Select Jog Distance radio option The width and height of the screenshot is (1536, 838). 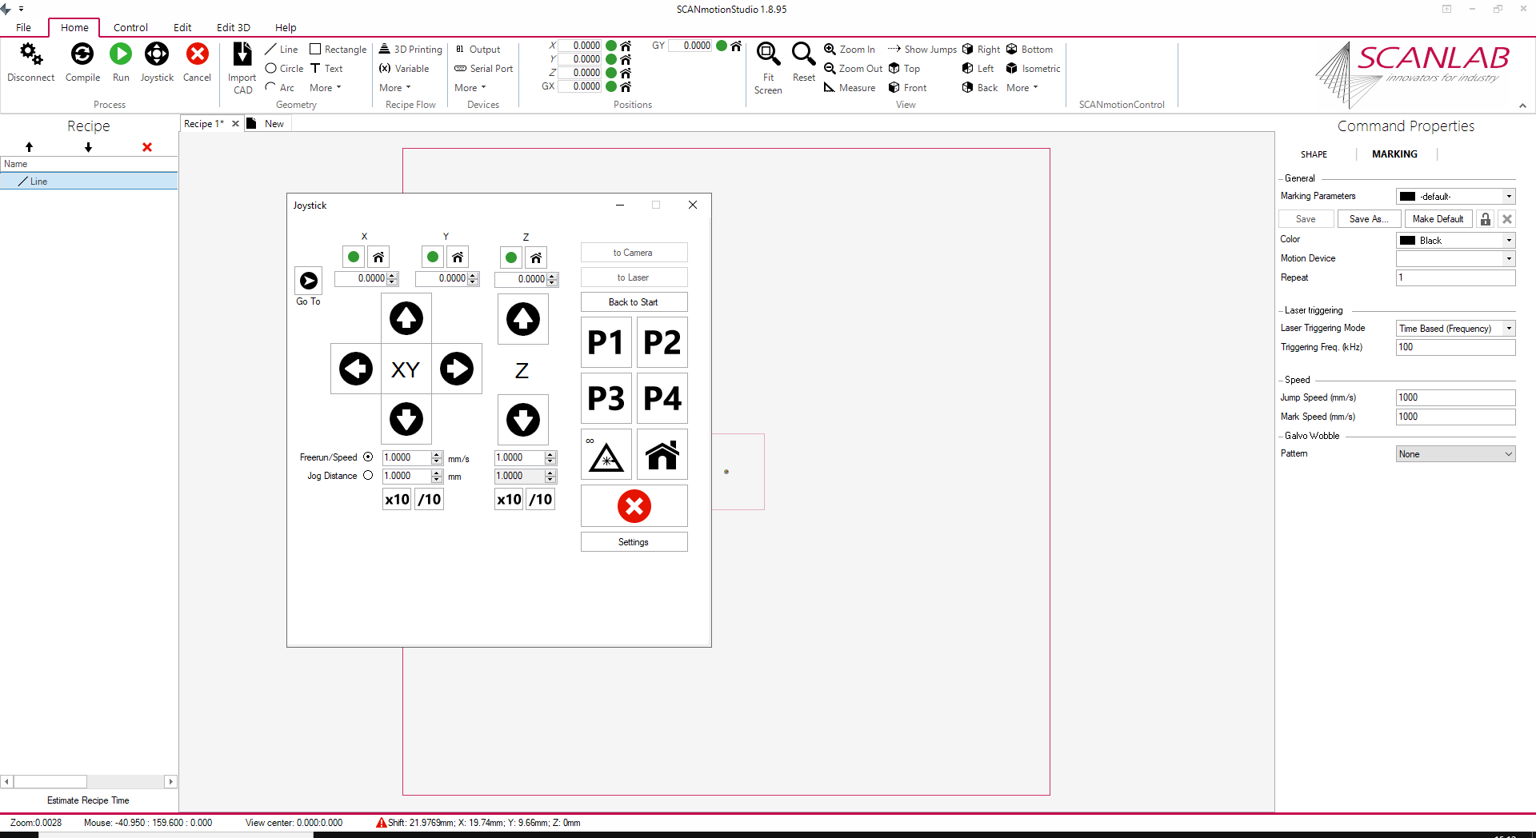tap(368, 476)
